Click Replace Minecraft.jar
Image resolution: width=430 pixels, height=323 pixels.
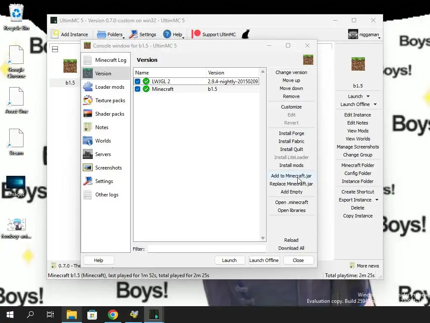[x=291, y=183]
